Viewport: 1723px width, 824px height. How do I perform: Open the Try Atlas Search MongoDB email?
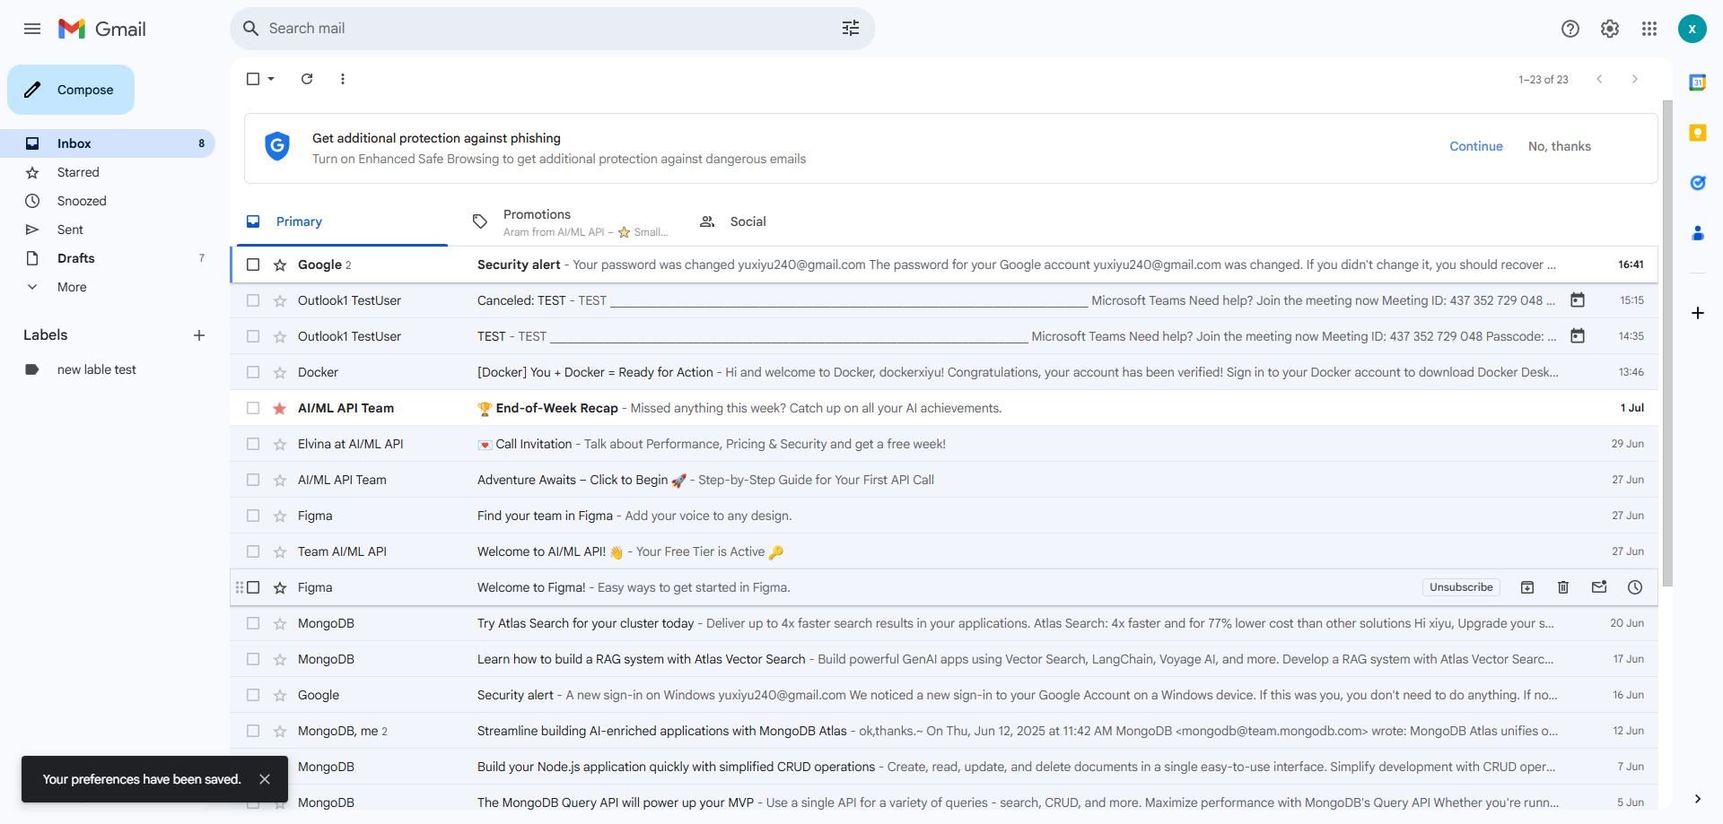[944, 623]
